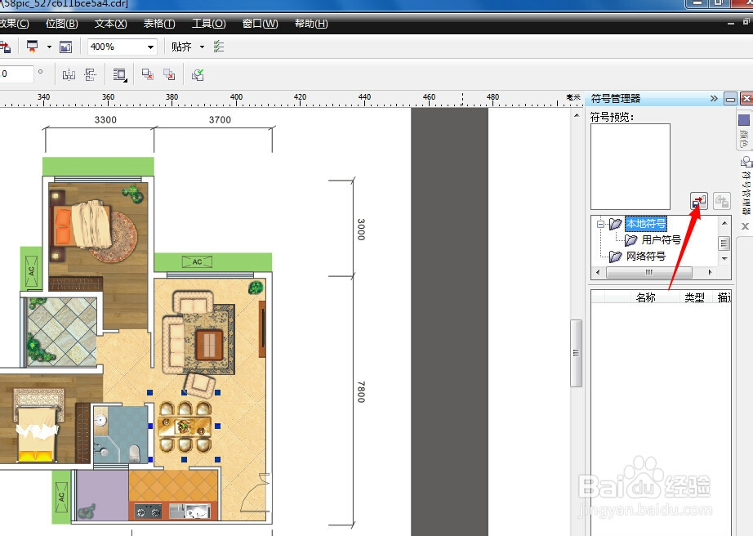Click the 3300 dimension label
Screen dimensions: 753x536
tap(105, 119)
